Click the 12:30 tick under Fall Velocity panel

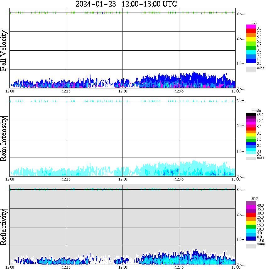(123, 91)
